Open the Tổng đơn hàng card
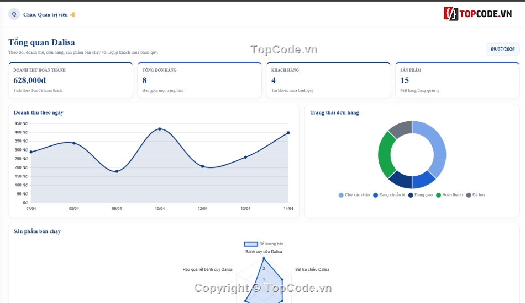This screenshot has width=525, height=303. point(200,80)
